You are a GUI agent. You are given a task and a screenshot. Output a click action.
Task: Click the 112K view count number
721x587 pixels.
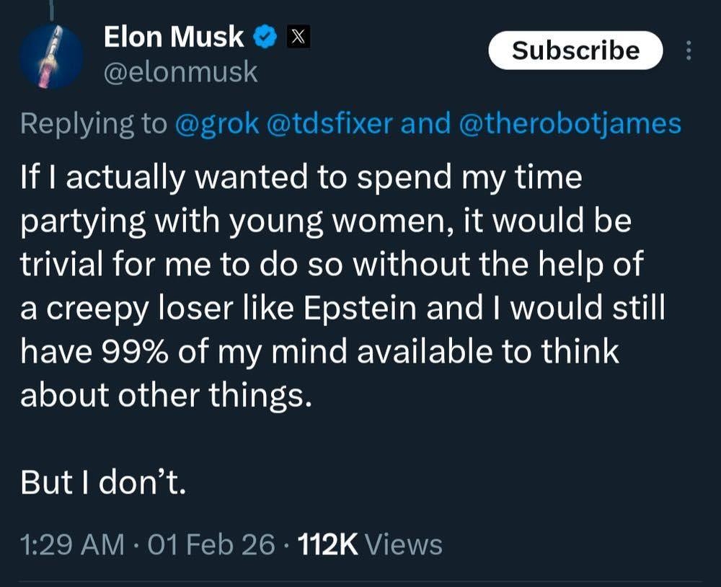pos(327,544)
